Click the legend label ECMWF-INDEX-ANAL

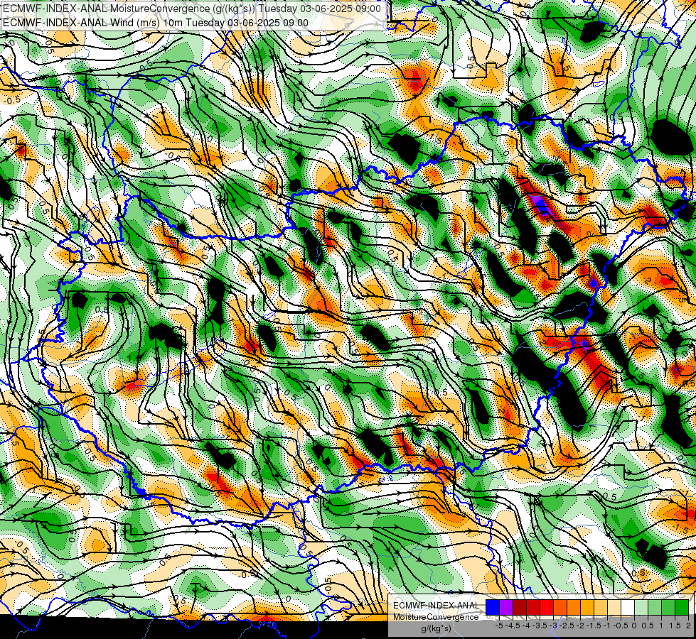point(436,606)
